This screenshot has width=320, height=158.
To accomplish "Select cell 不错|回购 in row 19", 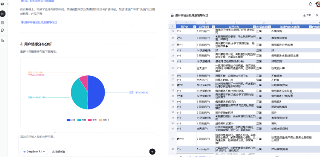I will tap(291, 31).
